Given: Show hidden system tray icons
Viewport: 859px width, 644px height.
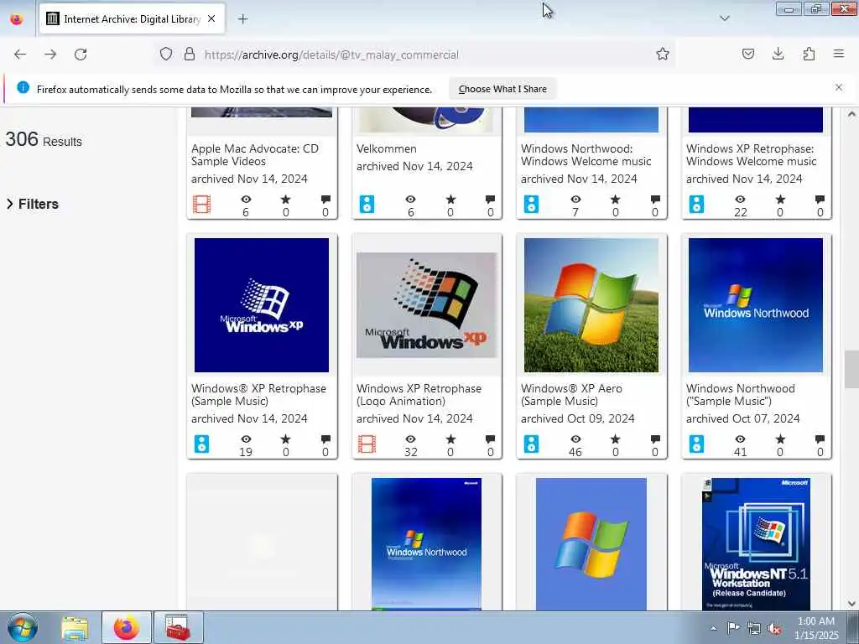Looking at the screenshot, I should (713, 629).
